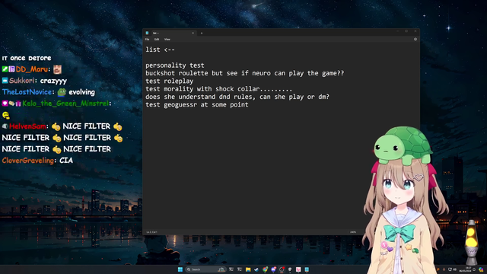Click the taskbar Search box
Image resolution: width=487 pixels, height=274 pixels.
205,269
